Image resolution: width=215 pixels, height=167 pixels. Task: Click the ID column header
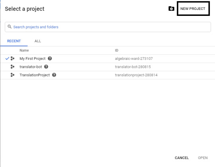point(117,50)
